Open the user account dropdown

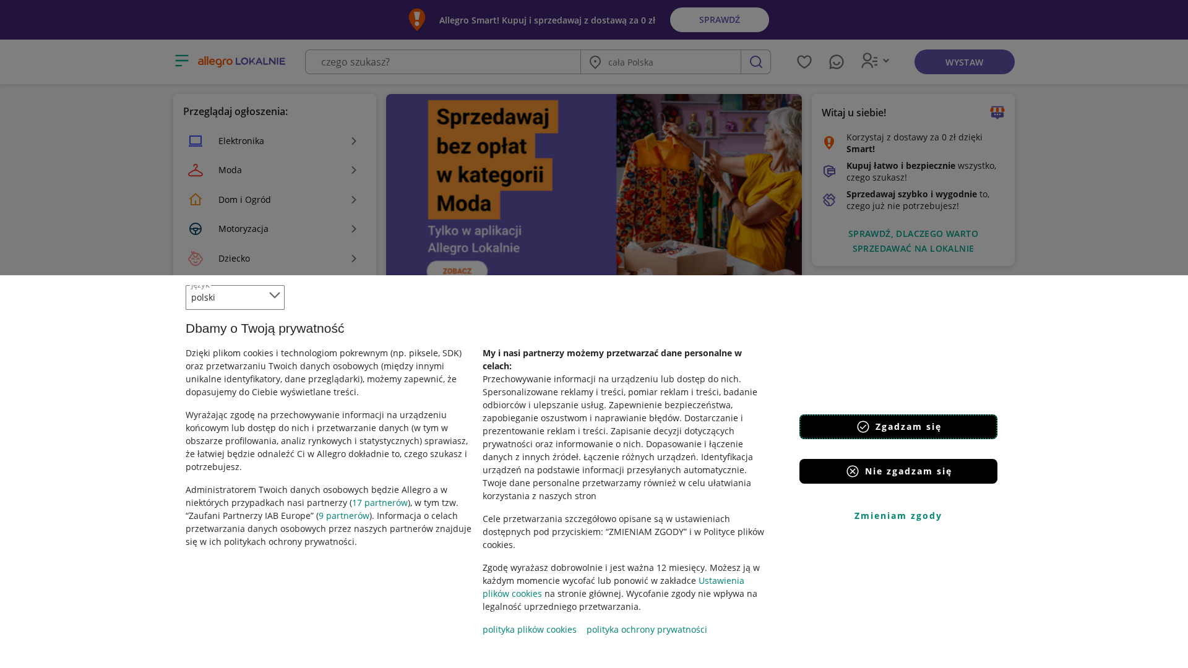pos(875,61)
